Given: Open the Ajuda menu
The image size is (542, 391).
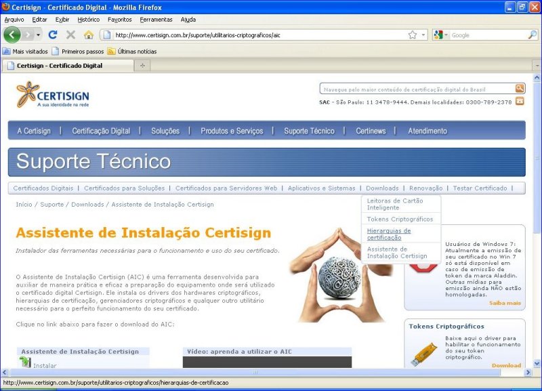Looking at the screenshot, I should [x=188, y=20].
